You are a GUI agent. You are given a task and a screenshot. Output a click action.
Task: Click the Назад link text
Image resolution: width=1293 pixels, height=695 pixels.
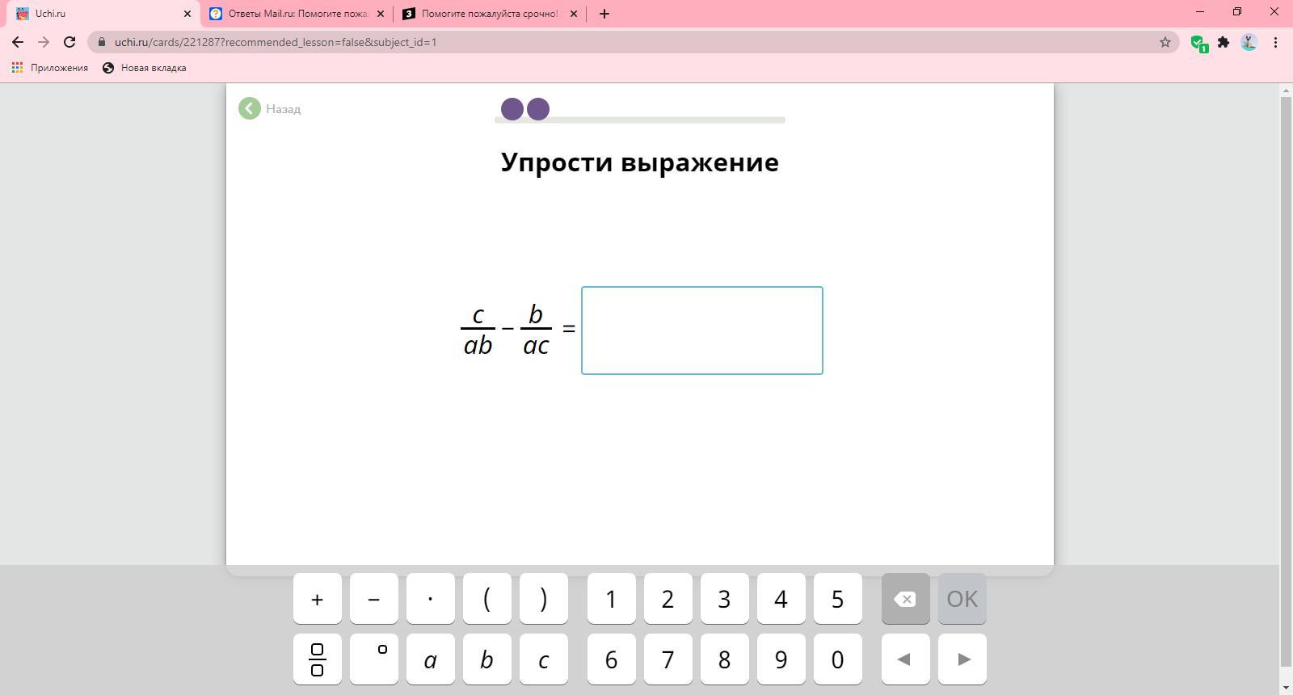pos(283,109)
